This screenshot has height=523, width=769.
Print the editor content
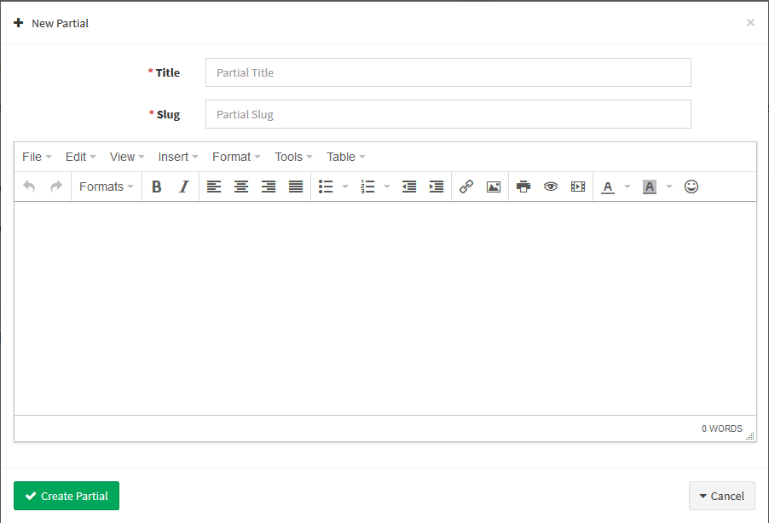pyautogui.click(x=523, y=187)
